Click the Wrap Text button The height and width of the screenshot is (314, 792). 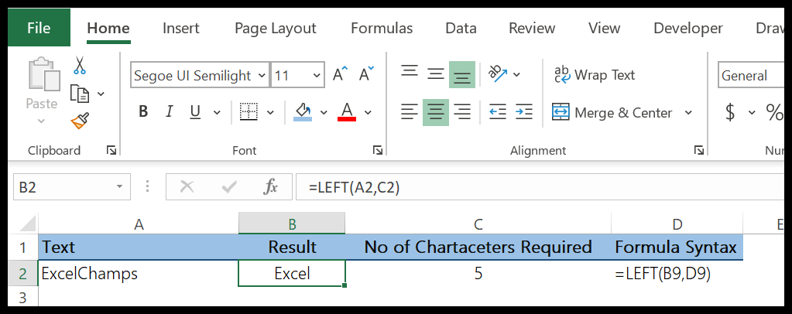tap(594, 75)
